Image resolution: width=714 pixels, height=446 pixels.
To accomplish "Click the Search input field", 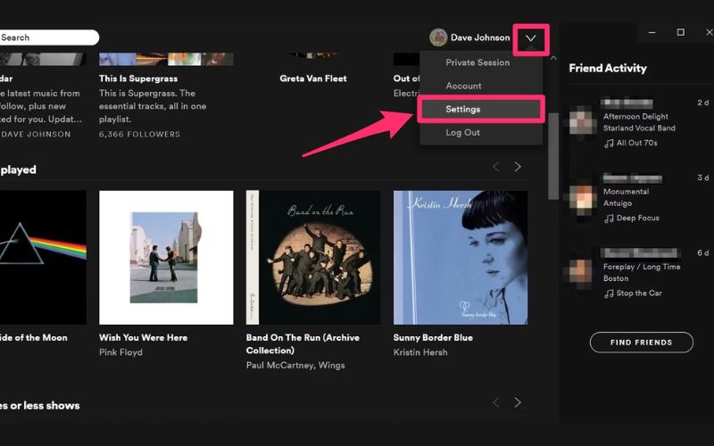I will tap(48, 37).
